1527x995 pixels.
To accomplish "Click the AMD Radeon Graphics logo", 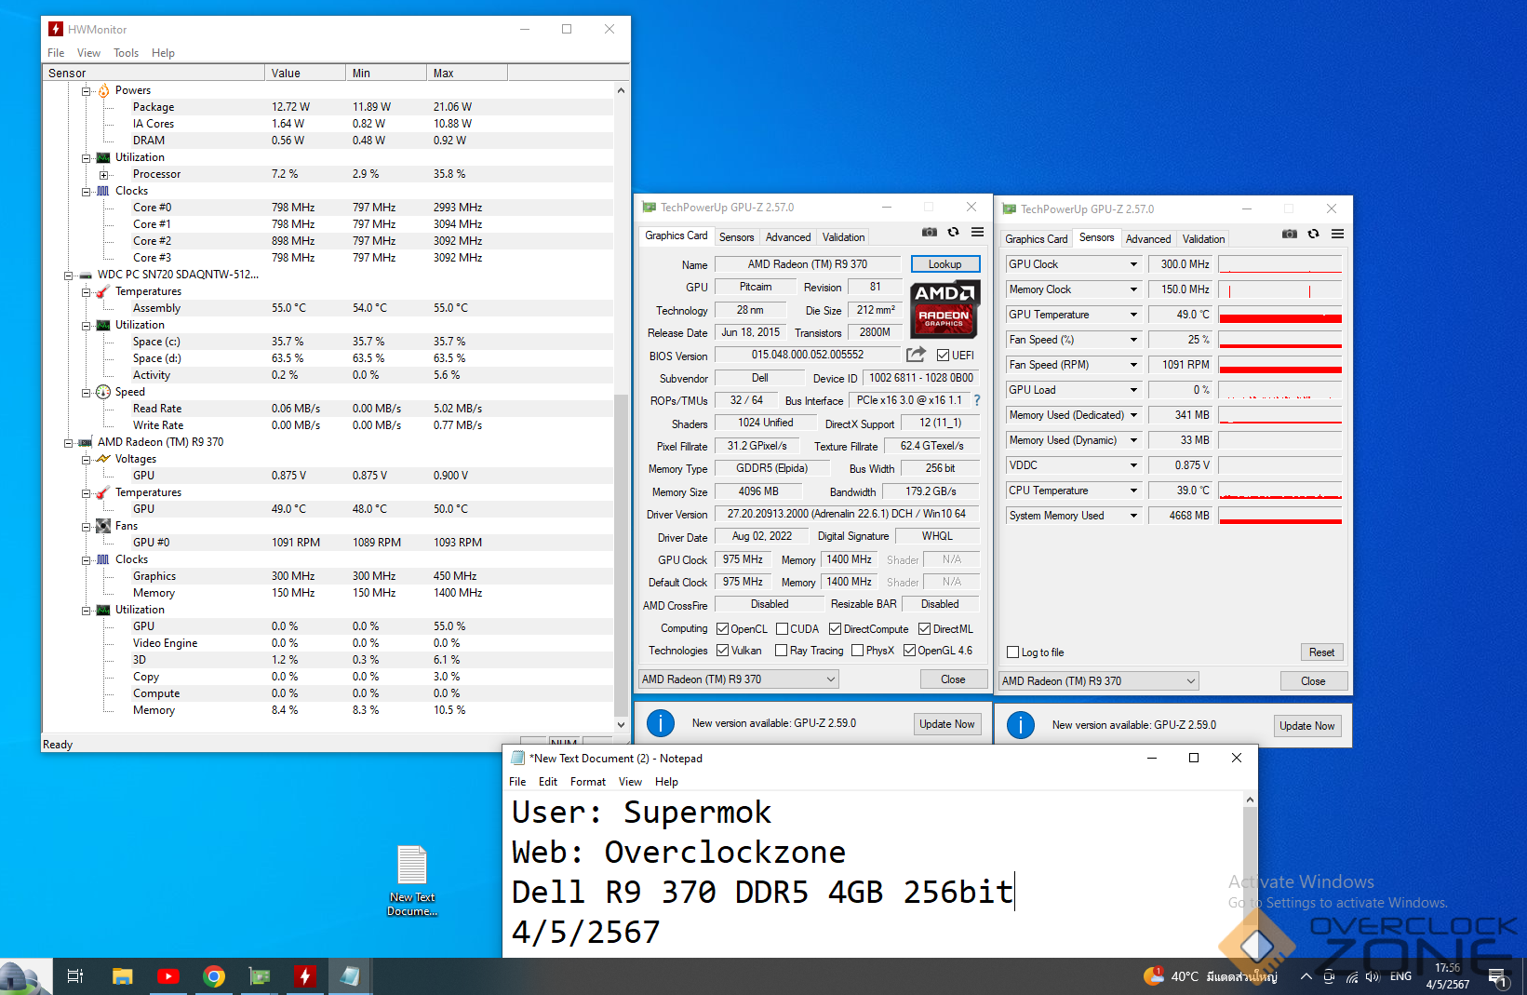I will pos(944,309).
